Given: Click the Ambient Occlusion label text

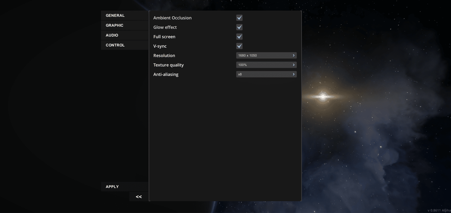Looking at the screenshot, I should click(173, 18).
